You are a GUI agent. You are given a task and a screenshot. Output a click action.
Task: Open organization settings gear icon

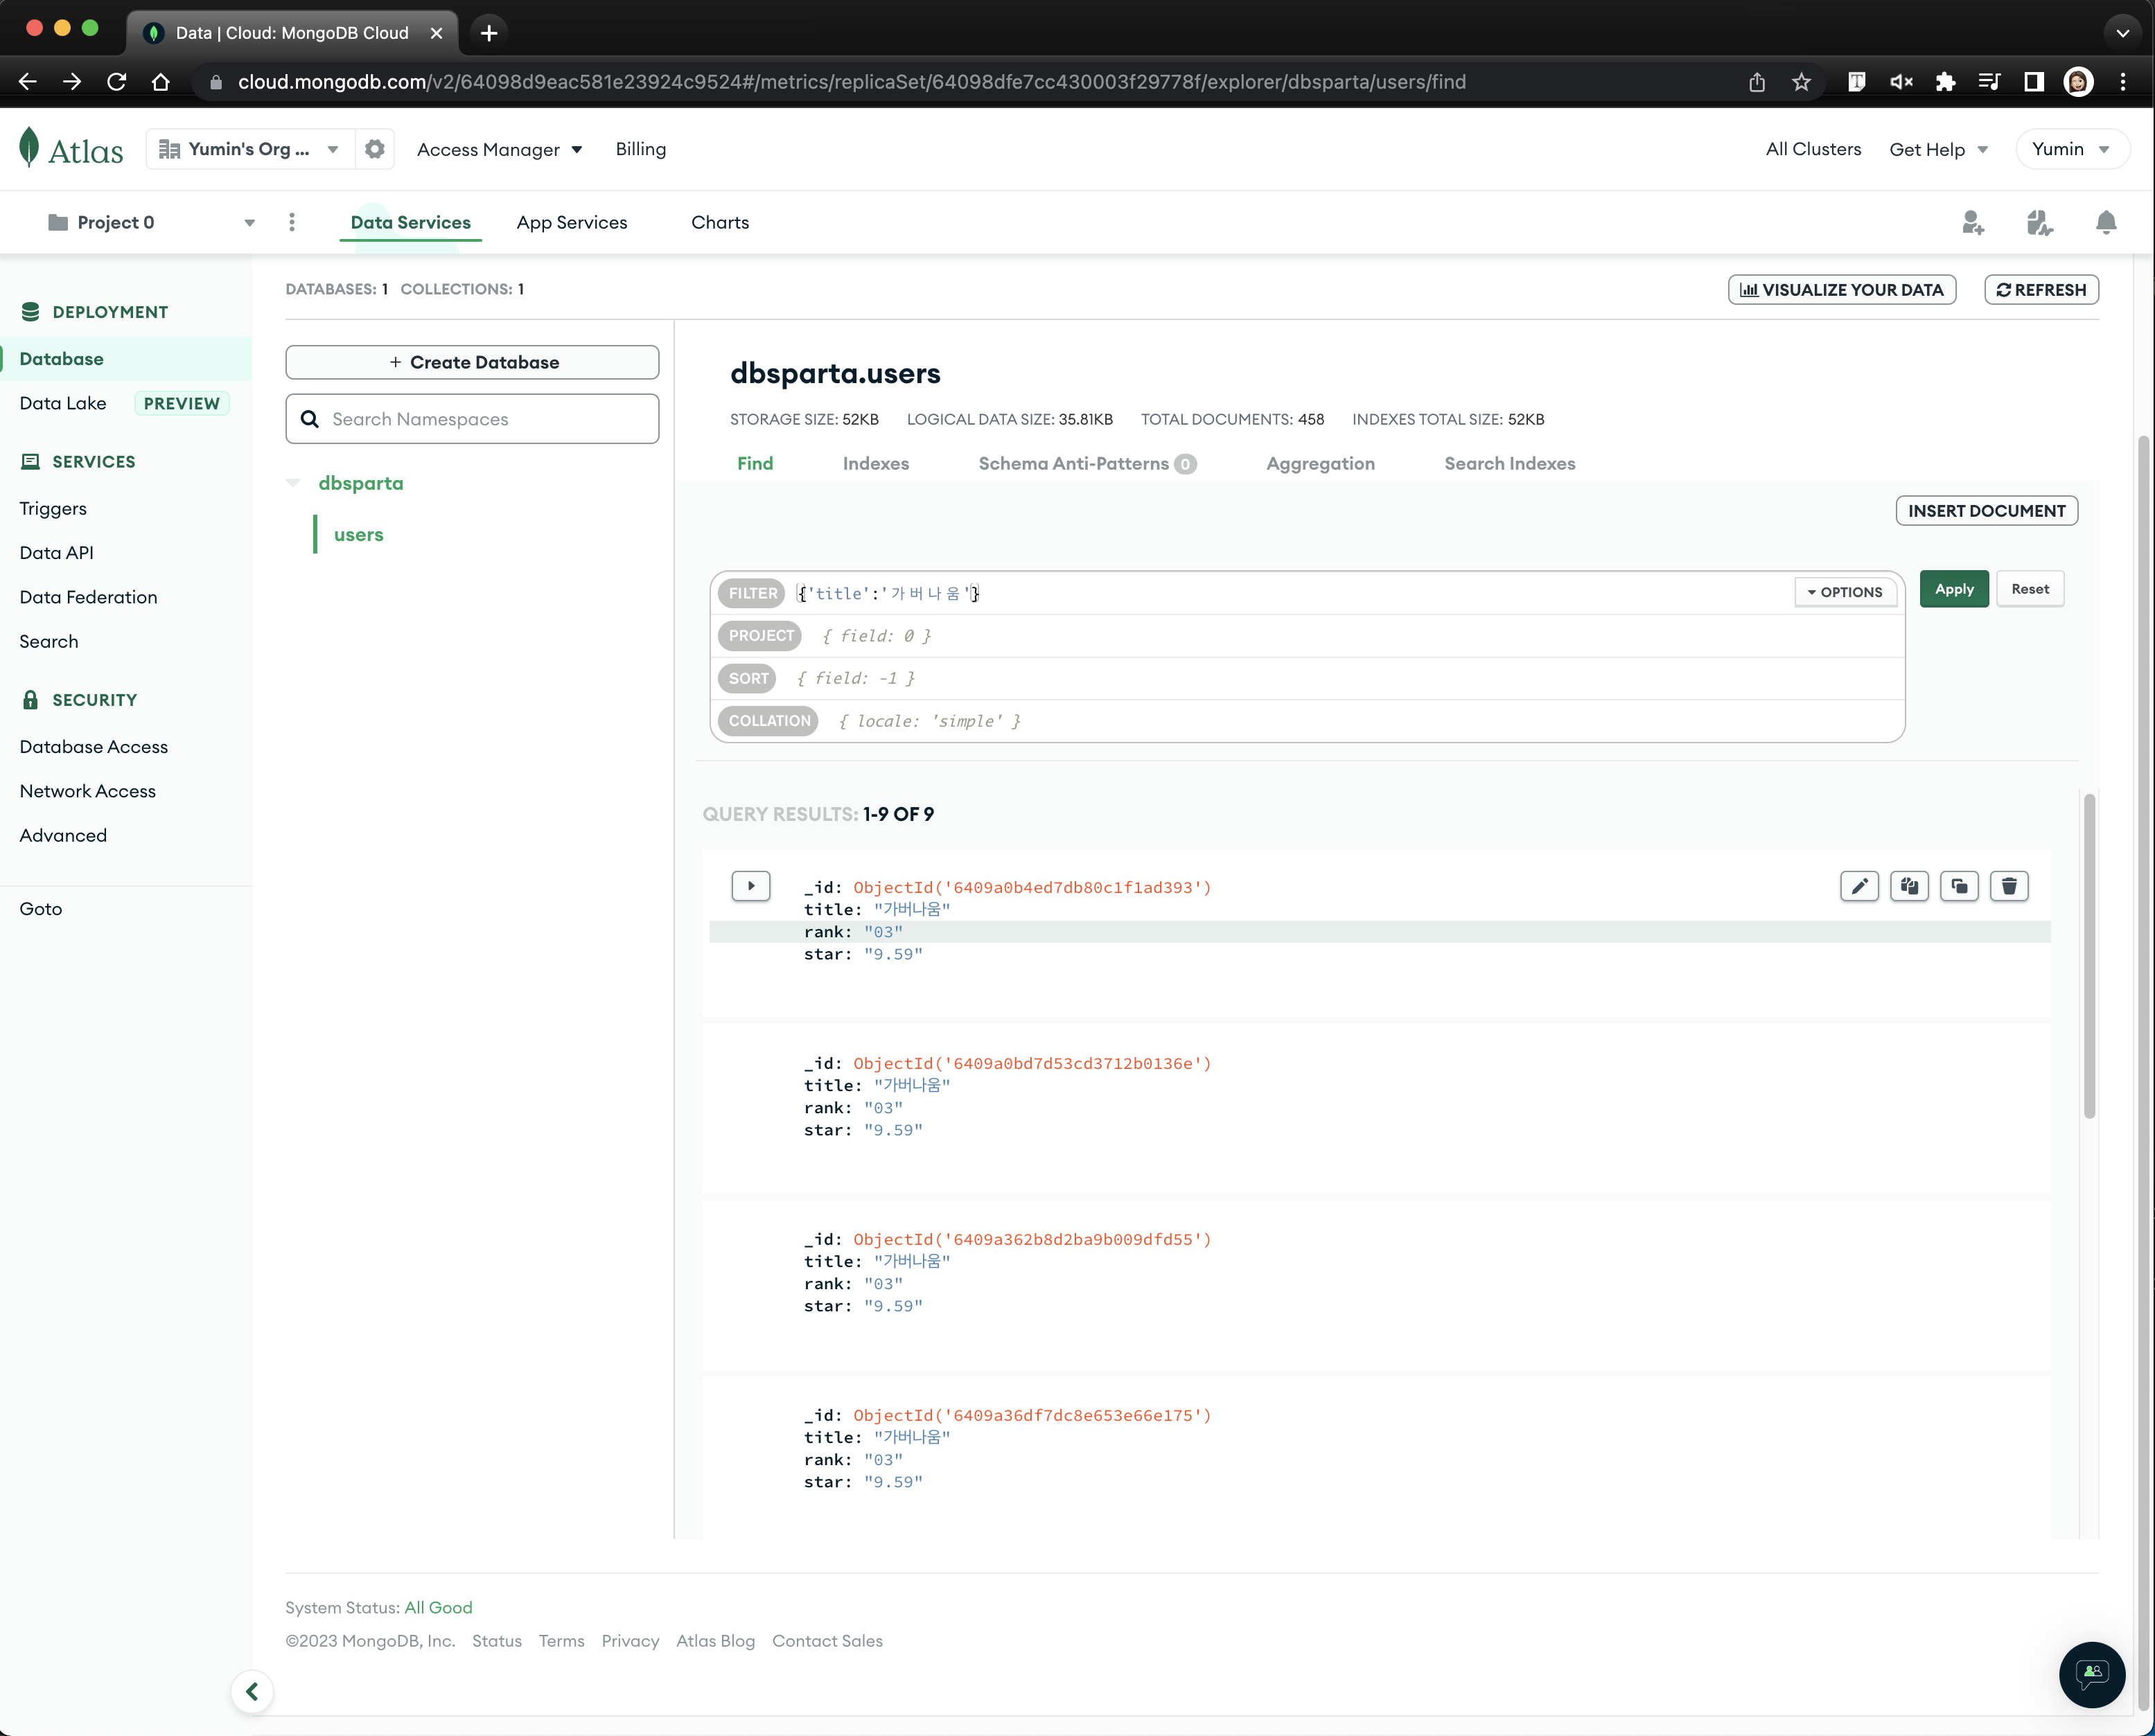375,149
